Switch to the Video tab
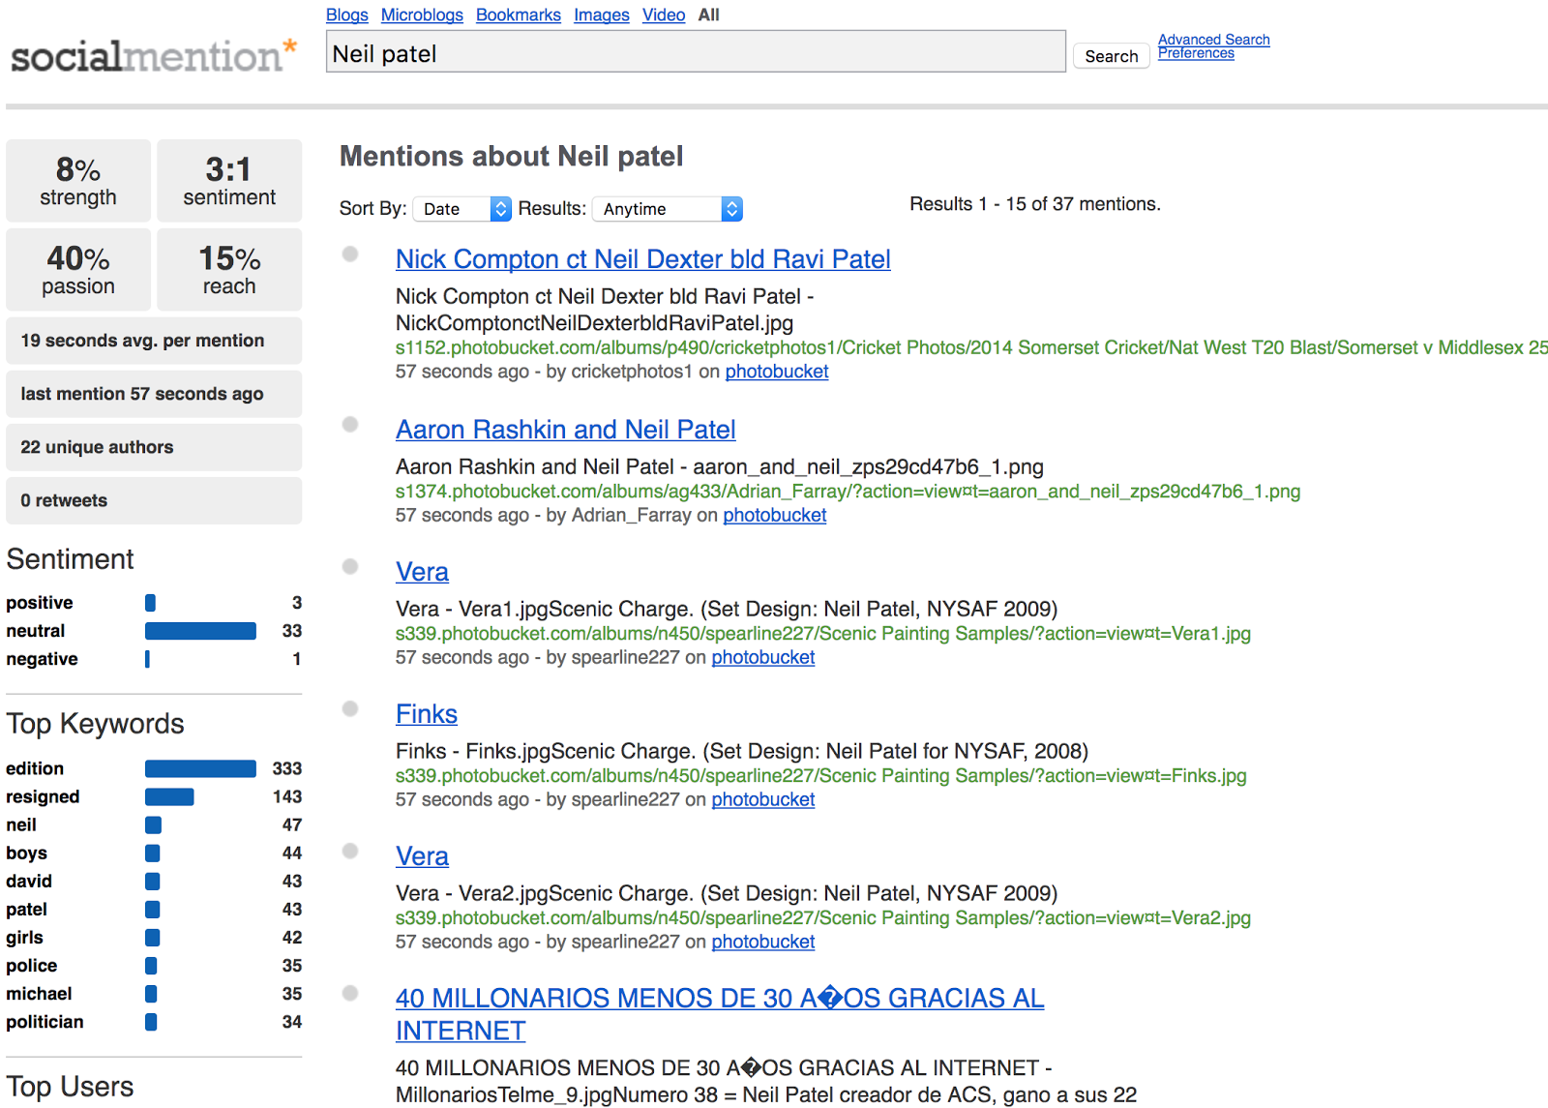 tap(664, 15)
